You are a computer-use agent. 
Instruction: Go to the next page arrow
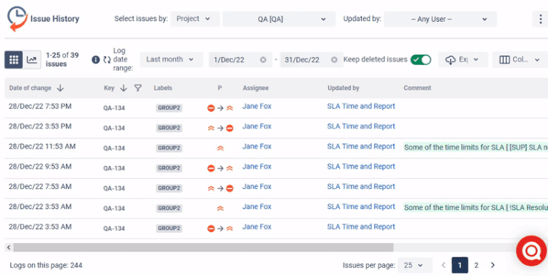coord(492,265)
